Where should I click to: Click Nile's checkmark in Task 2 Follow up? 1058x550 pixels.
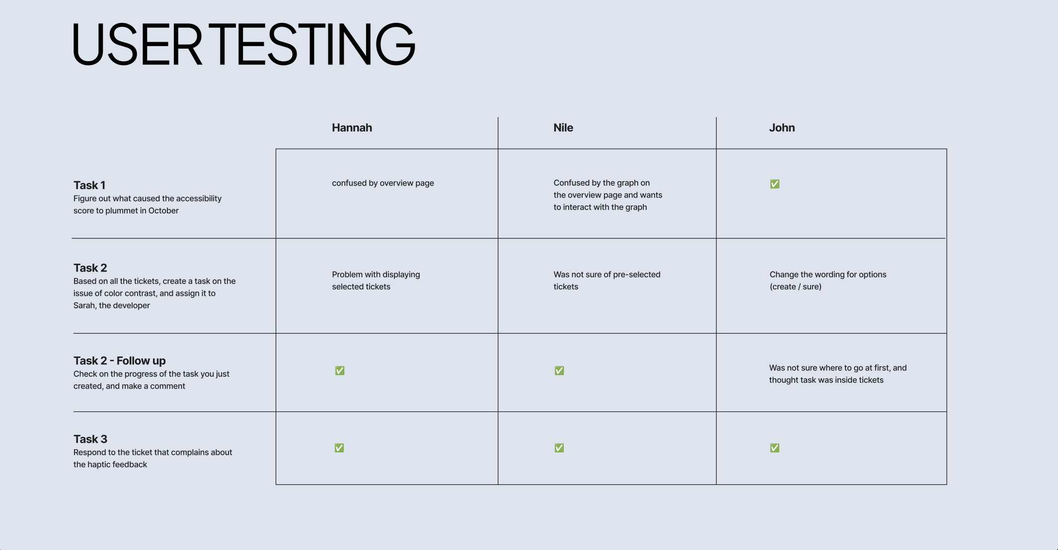559,371
